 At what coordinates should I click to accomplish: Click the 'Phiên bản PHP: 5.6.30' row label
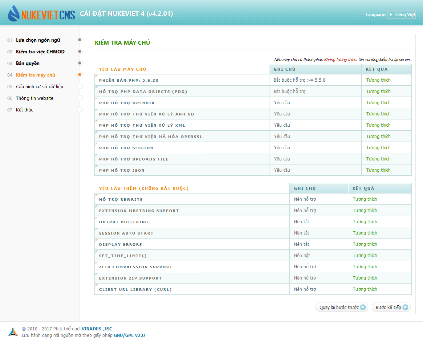129,80
